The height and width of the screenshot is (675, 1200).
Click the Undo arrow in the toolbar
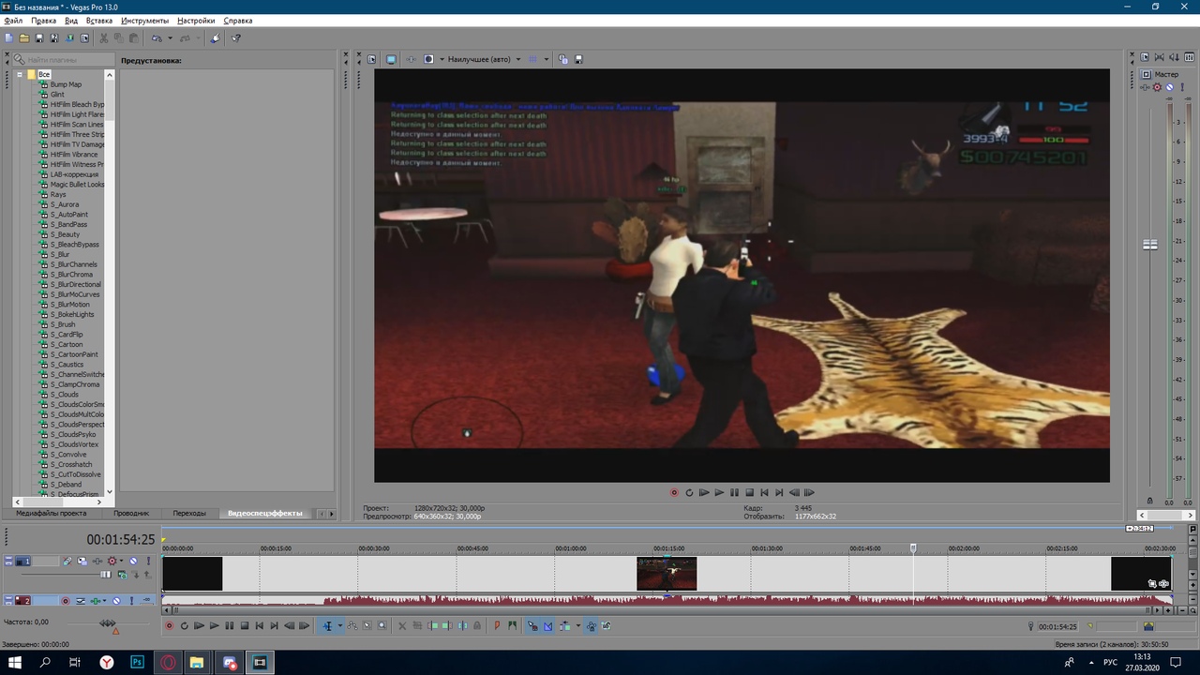[157, 38]
